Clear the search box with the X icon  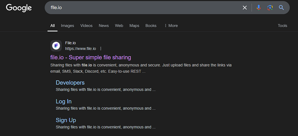(x=244, y=8)
